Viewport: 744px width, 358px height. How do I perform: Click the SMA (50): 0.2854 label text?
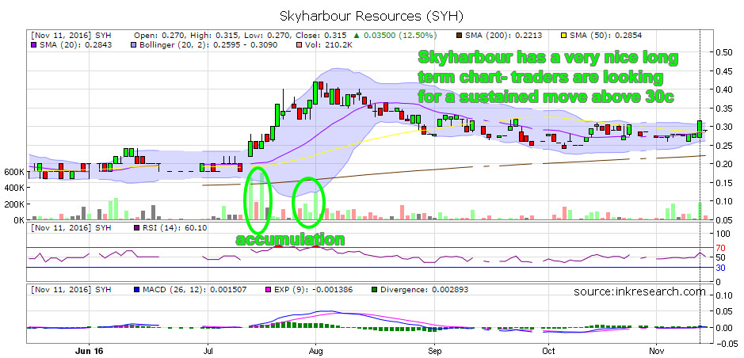point(608,35)
